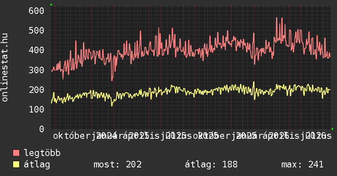
Task: Click the pink 'legtöbb' legend color swatch
Action: 16,153
